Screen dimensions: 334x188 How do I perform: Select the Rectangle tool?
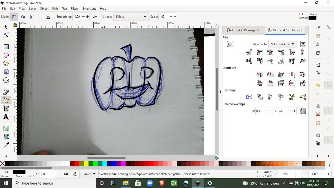coord(6,47)
